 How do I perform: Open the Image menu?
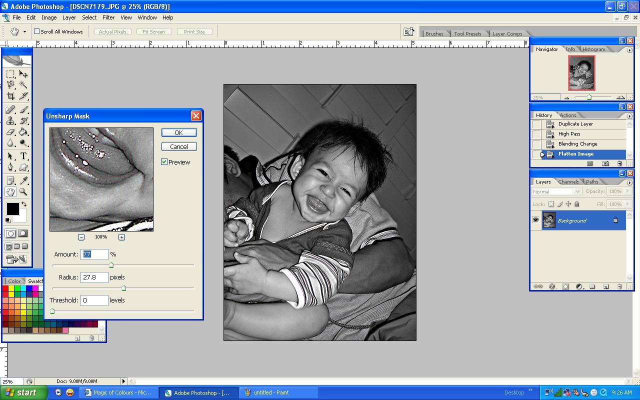pos(49,17)
